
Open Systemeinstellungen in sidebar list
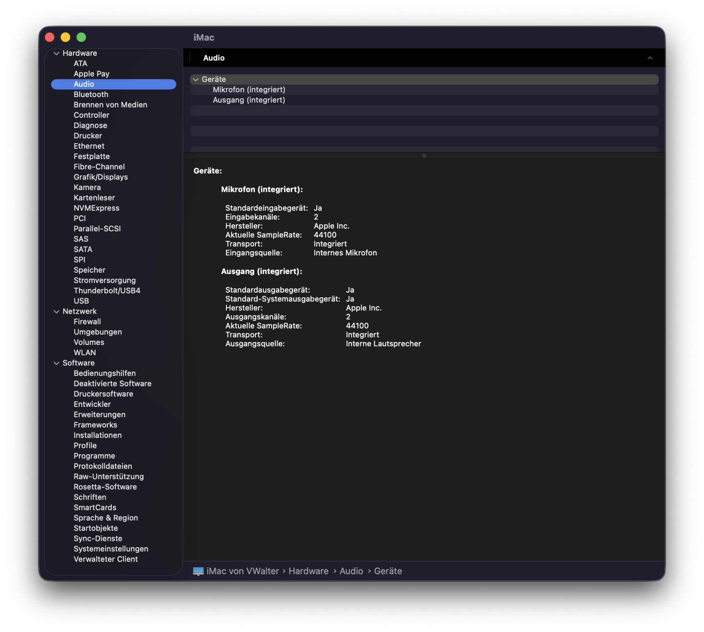click(111, 549)
